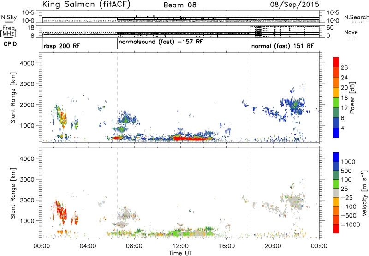The width and height of the screenshot is (369, 256).
Task: Click the date '08/Sep/2015'
Action: pyautogui.click(x=295, y=5)
